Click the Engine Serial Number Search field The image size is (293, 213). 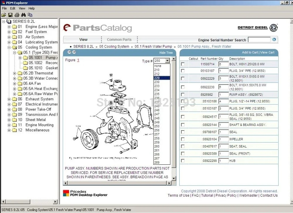(259, 39)
